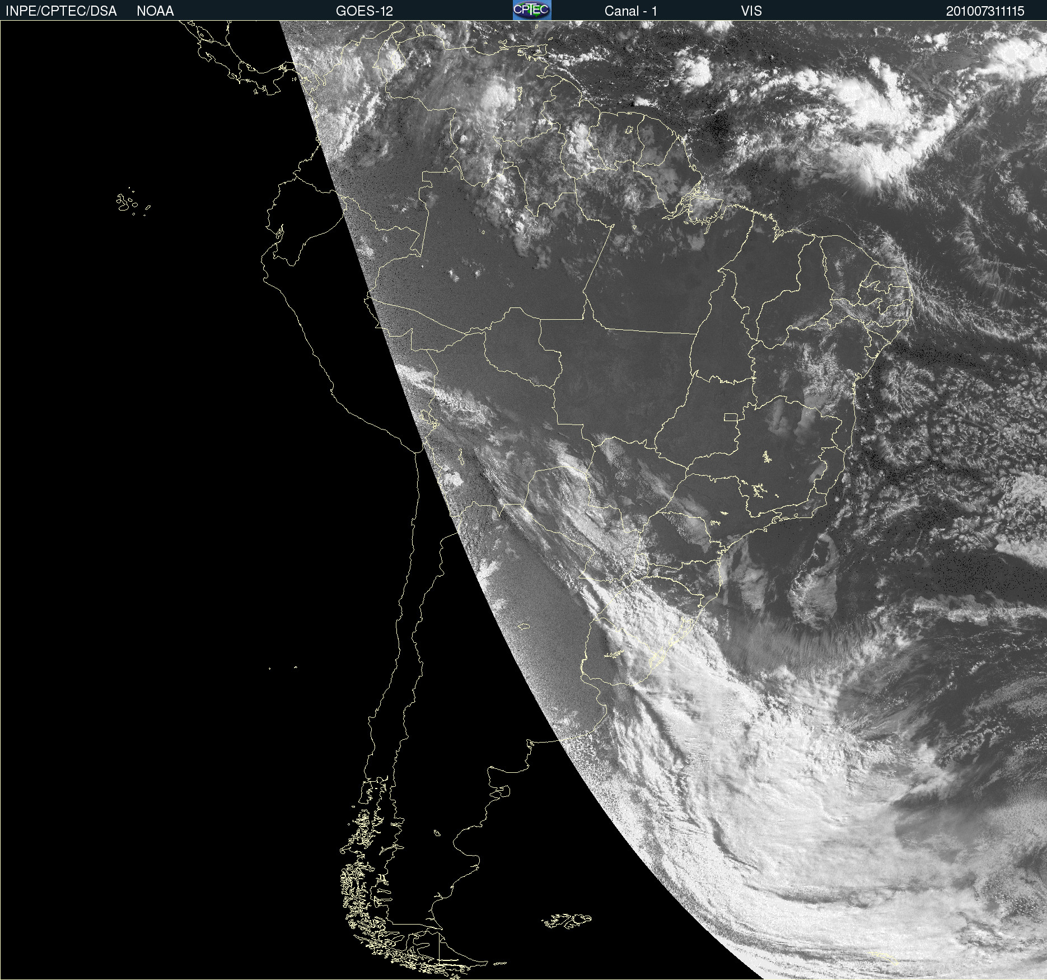Click the 'NOAA' label

[x=155, y=11]
